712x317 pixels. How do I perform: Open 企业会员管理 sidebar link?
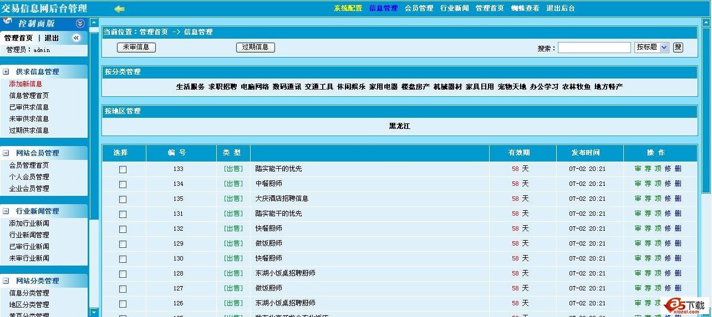(x=29, y=189)
